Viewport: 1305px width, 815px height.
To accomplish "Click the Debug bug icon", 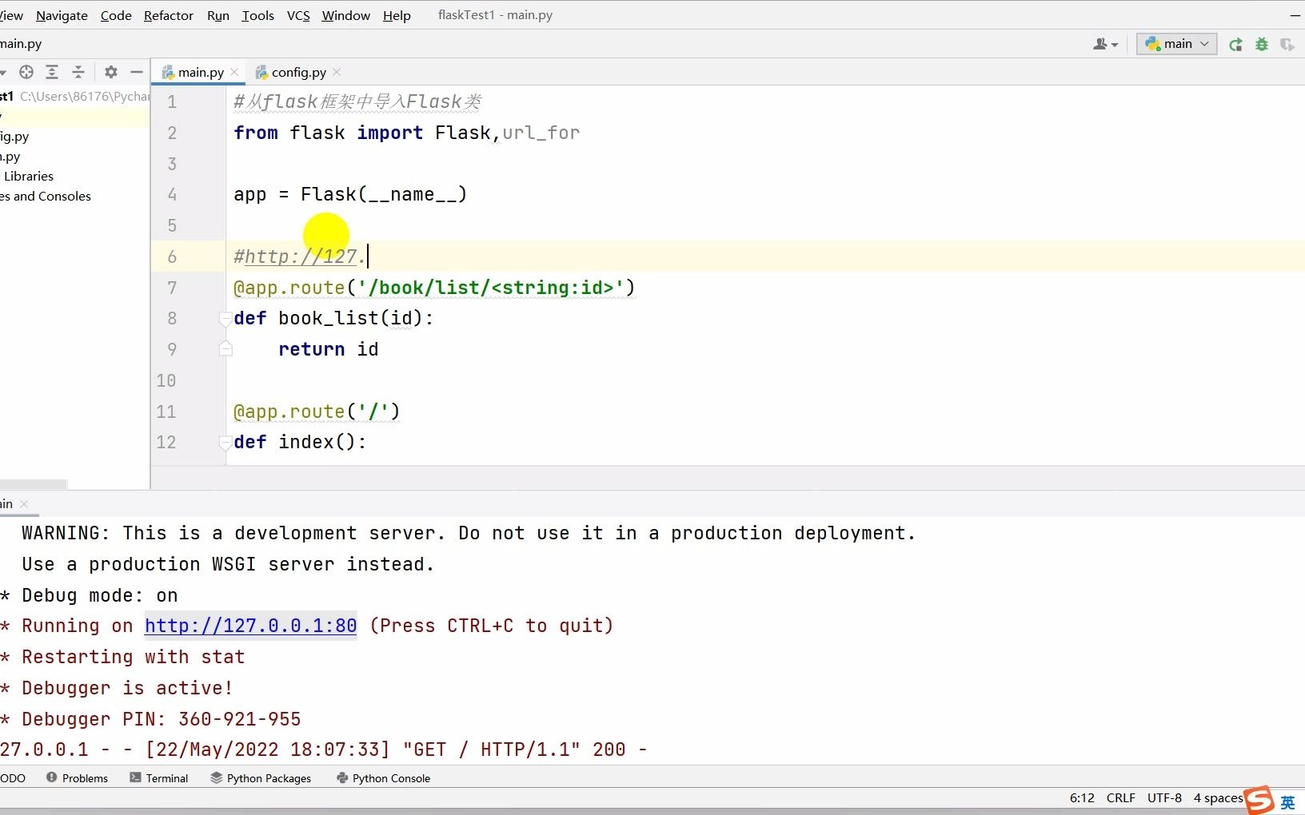I will tap(1262, 44).
